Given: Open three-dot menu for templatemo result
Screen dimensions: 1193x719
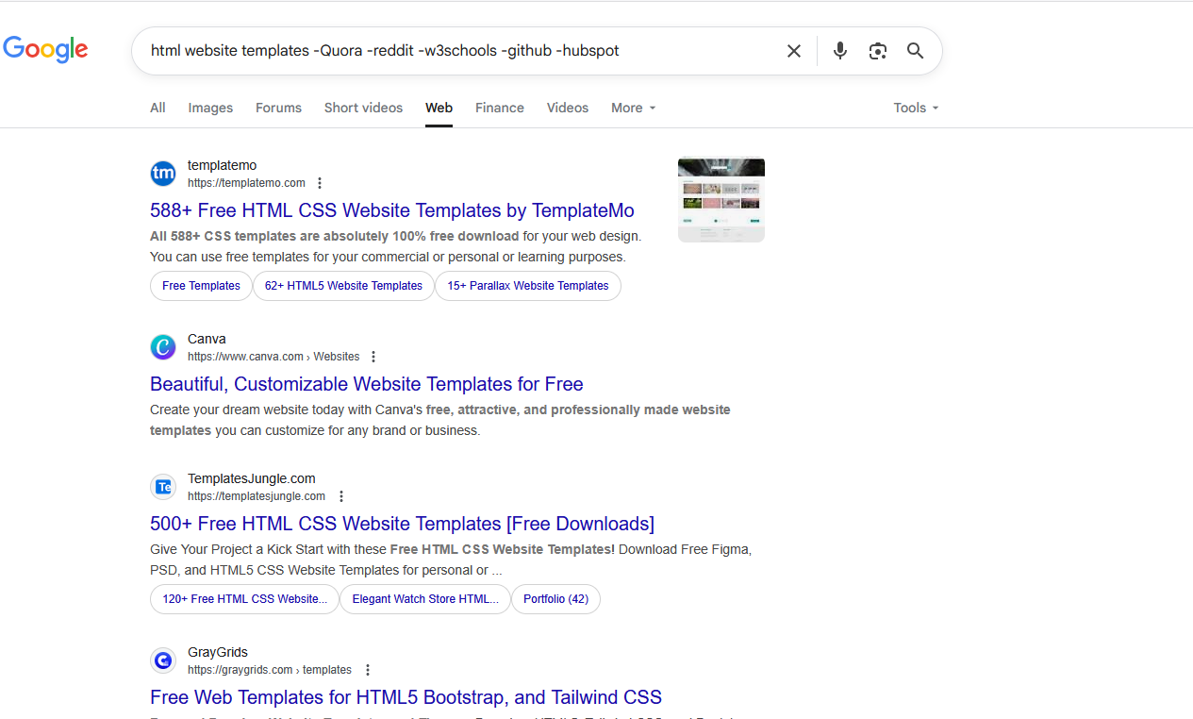Looking at the screenshot, I should [320, 183].
